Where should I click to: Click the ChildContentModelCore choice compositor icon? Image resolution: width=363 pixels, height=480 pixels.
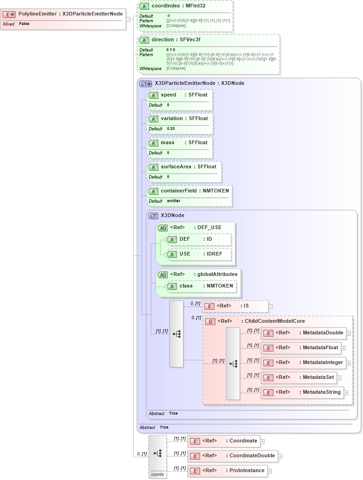point(233,364)
